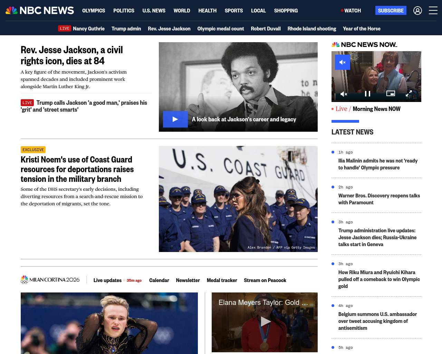442x354 pixels.
Task: Open the NBC News NOW logo link
Action: [364, 45]
